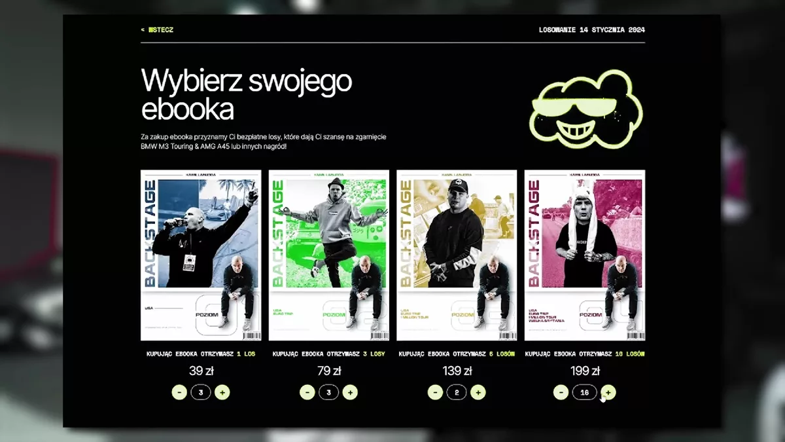Image resolution: width=785 pixels, height=442 pixels.
Task: Increase quantity of the 199 zł ebook
Action: coord(608,392)
